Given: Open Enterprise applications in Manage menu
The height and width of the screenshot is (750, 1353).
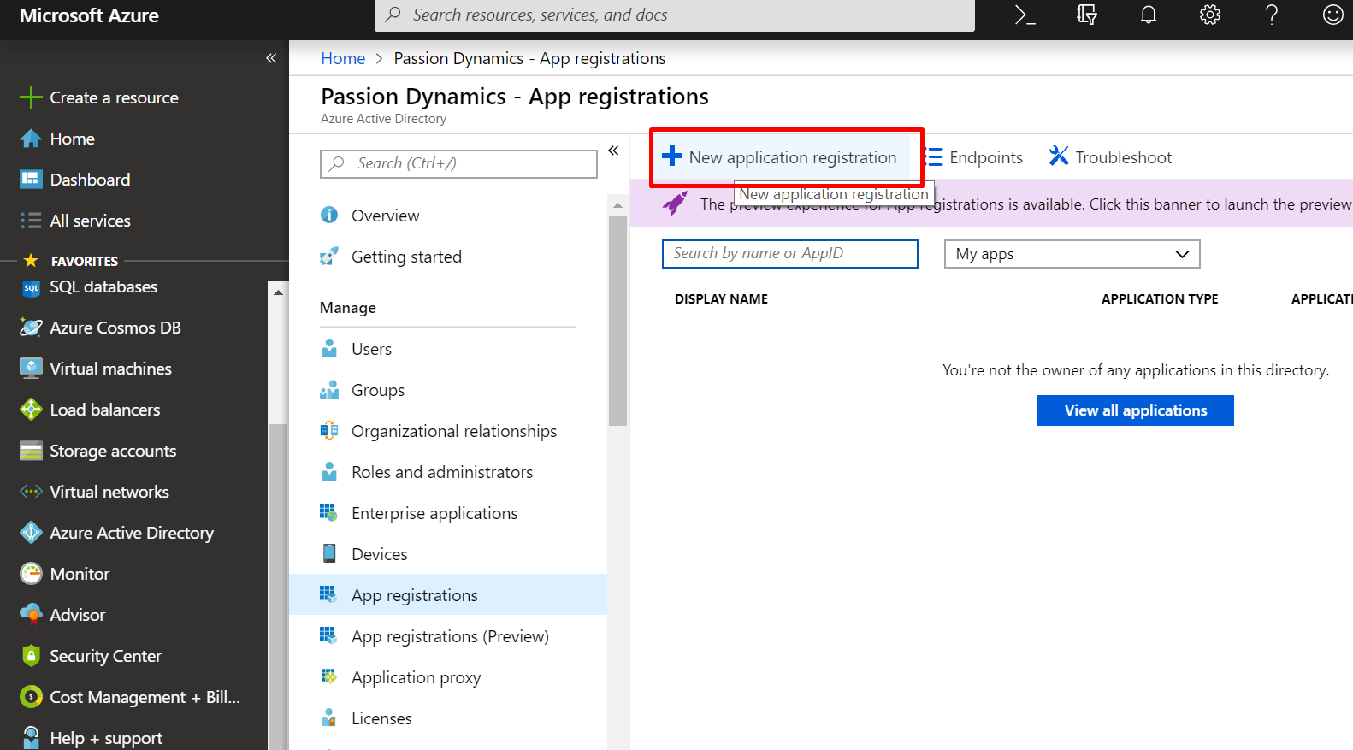Looking at the screenshot, I should [x=434, y=513].
